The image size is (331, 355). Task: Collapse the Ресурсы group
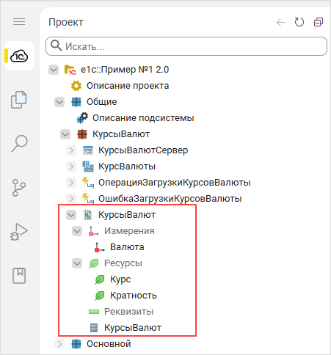(x=77, y=263)
